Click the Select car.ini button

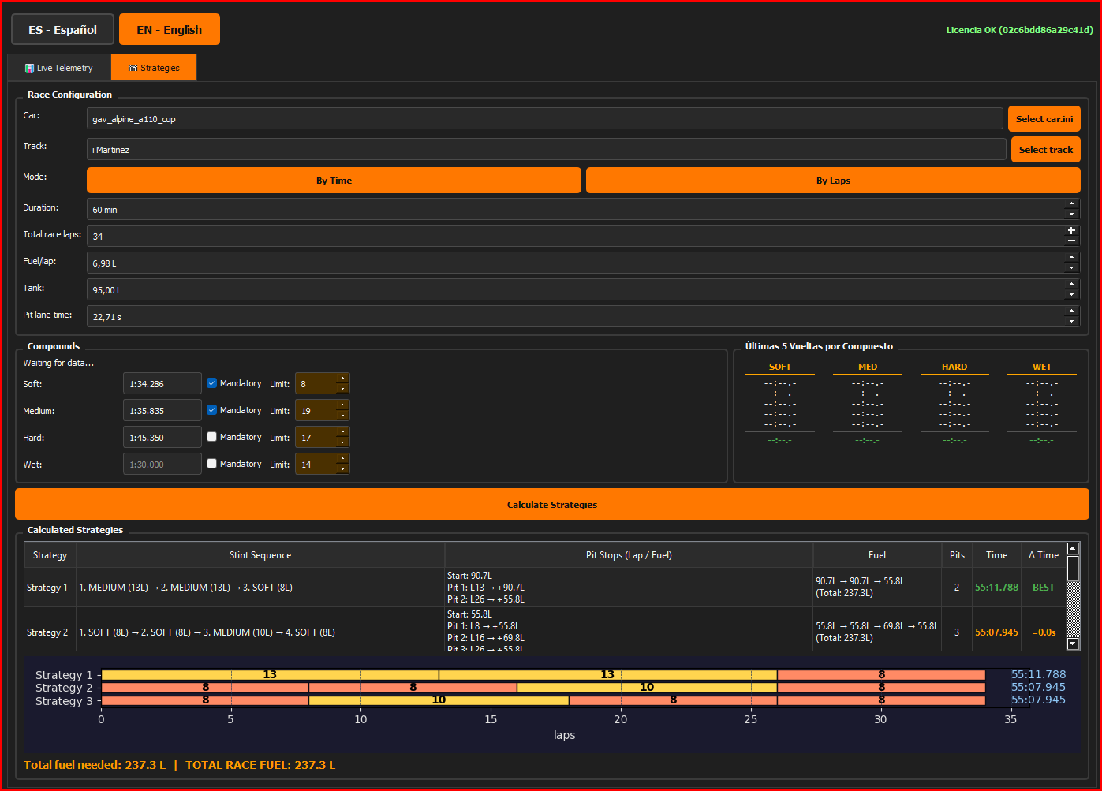1044,119
